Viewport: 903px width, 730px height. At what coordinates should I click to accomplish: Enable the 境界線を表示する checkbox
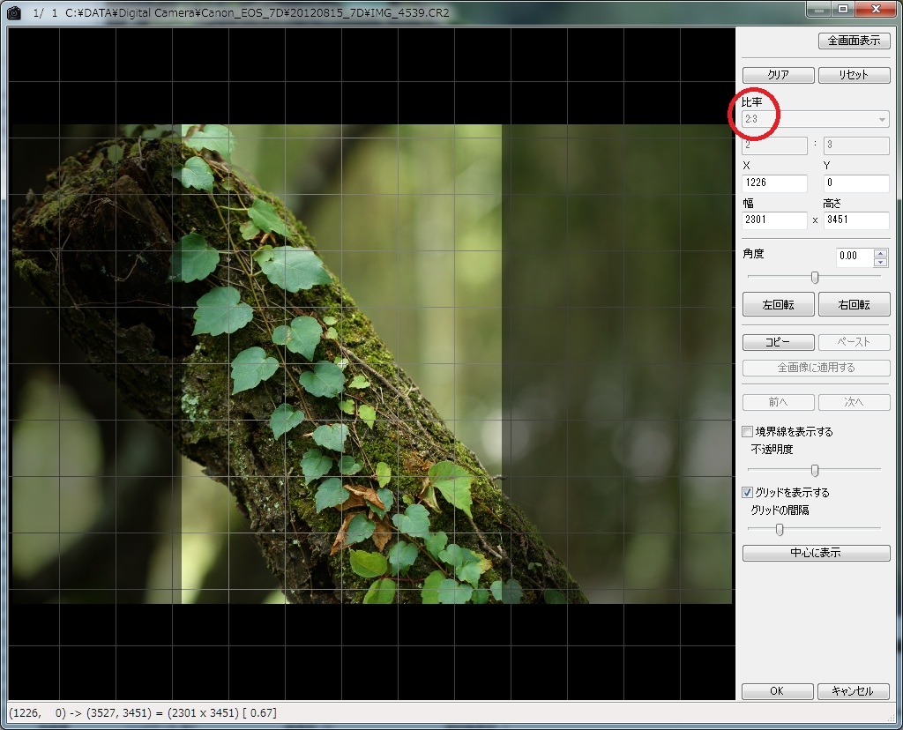point(748,432)
